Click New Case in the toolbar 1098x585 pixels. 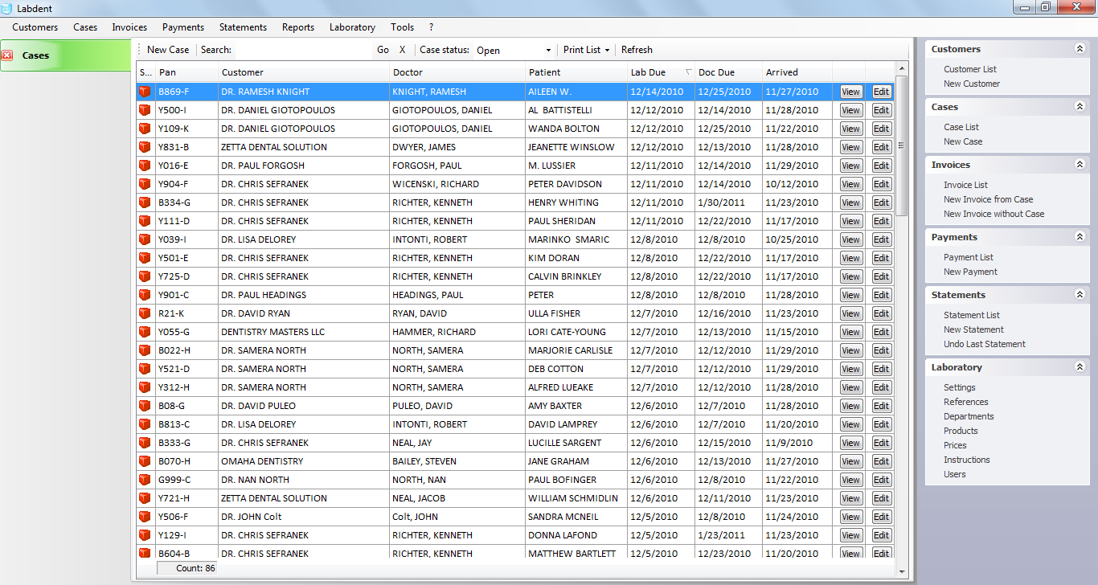168,50
